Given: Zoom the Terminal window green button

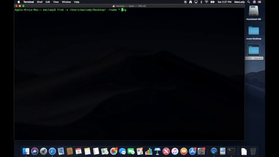Looking at the screenshot, I should coord(23,6).
